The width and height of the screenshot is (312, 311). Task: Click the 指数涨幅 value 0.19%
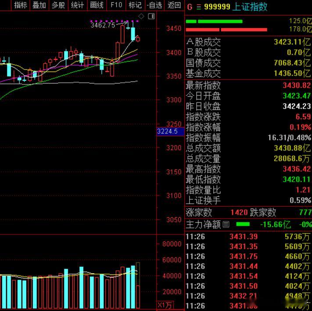pos(300,127)
